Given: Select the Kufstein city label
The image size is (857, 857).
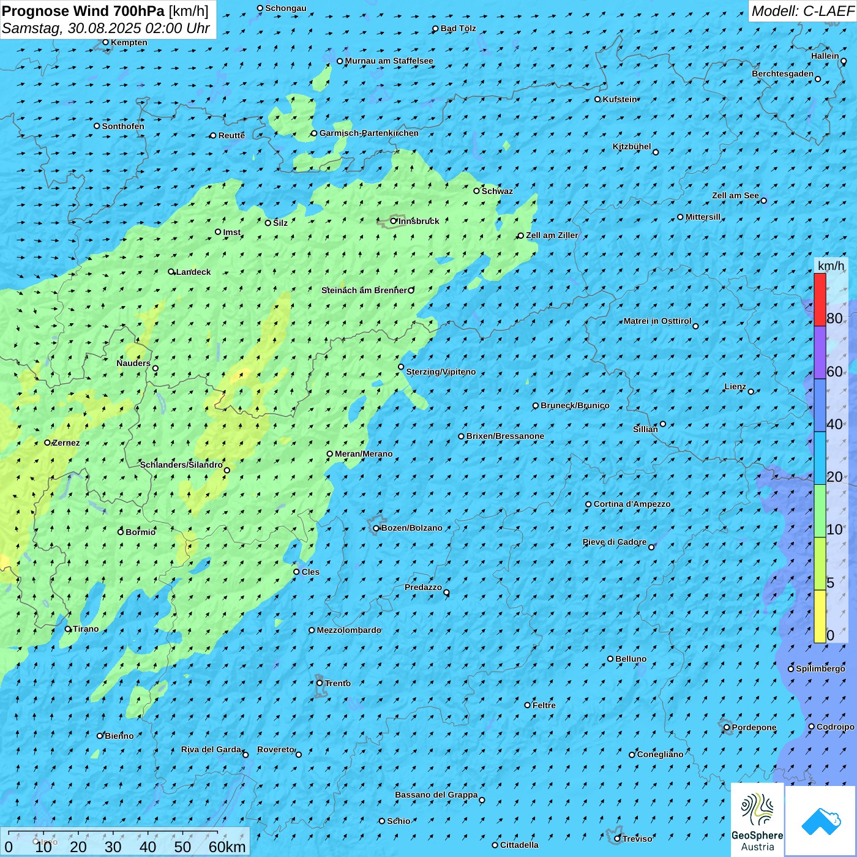Looking at the screenshot, I should (620, 99).
